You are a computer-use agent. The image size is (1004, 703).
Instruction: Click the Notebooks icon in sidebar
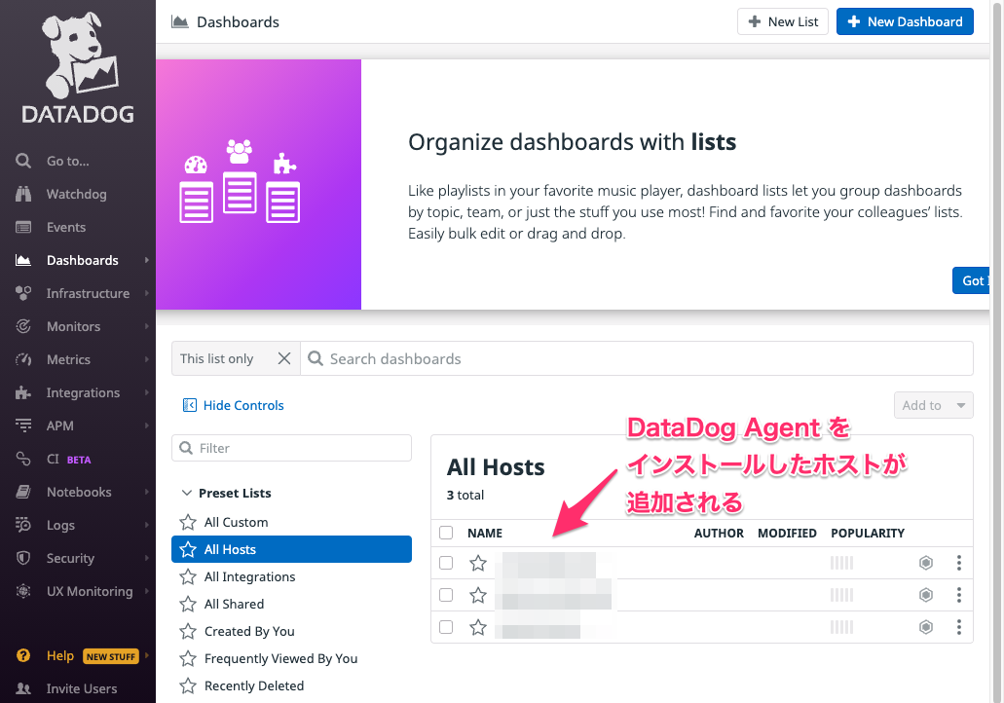click(x=23, y=492)
